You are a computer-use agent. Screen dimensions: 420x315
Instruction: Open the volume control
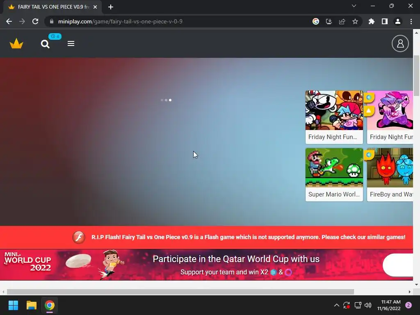click(x=368, y=305)
